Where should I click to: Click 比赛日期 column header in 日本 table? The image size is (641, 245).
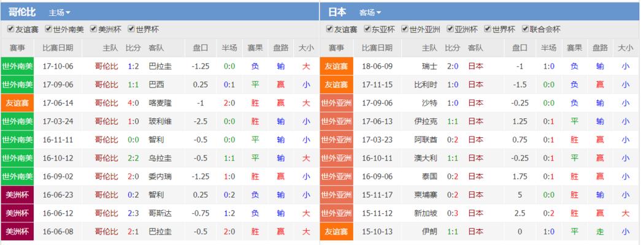click(377, 48)
